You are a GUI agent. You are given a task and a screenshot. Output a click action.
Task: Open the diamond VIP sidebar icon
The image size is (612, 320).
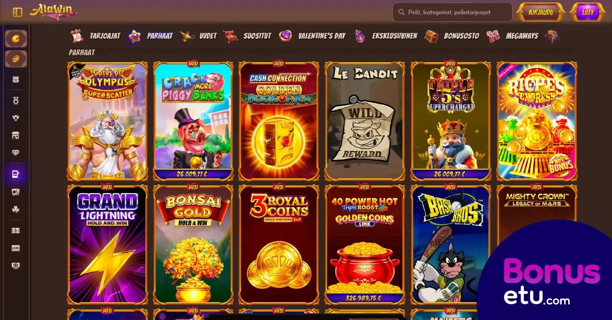tap(16, 153)
